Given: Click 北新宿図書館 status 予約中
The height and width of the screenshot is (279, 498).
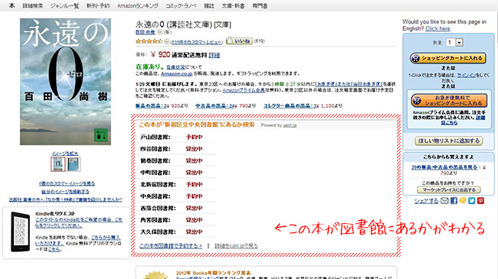Looking at the screenshot, I should (194, 184).
